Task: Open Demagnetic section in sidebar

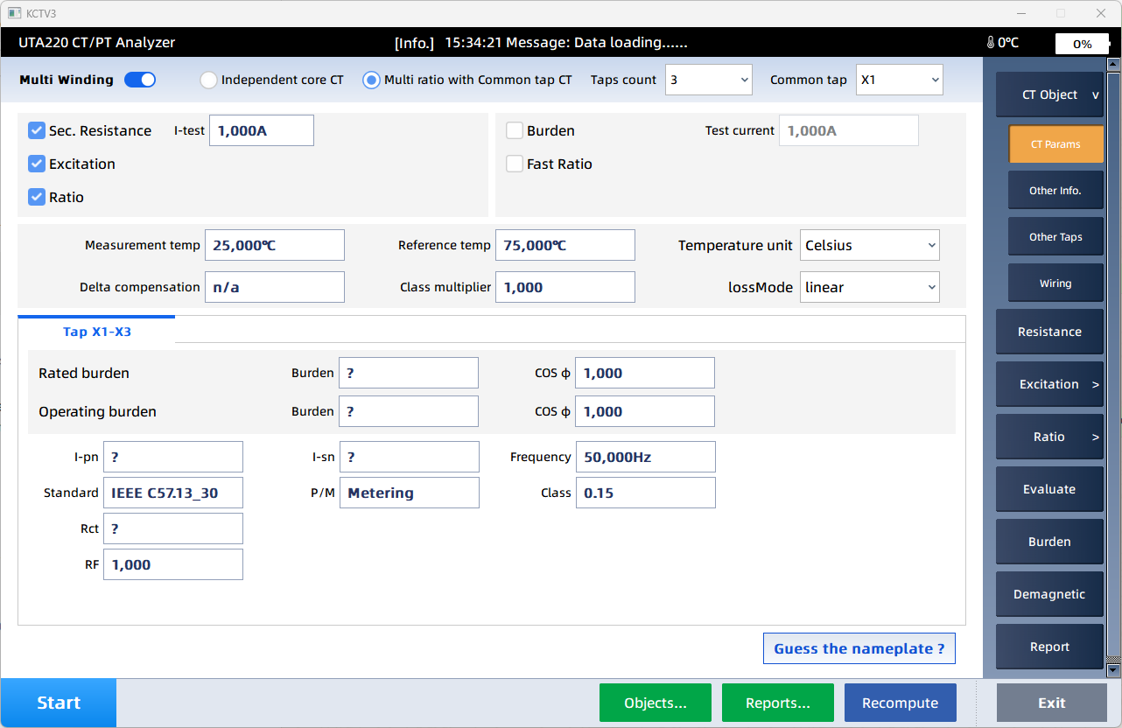Action: coord(1049,594)
